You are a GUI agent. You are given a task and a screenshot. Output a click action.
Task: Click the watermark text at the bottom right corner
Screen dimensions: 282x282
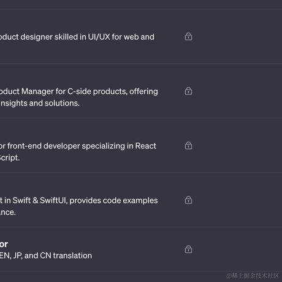[x=253, y=276]
